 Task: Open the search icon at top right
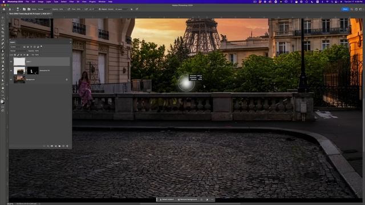click(352, 9)
